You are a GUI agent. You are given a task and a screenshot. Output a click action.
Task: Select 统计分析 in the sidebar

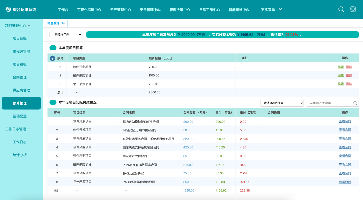tap(20, 155)
